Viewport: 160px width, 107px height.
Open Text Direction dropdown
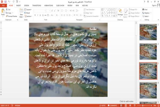(x=89, y=10)
